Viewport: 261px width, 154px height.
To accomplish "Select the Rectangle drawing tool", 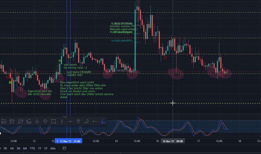I will [x=54, y=121].
